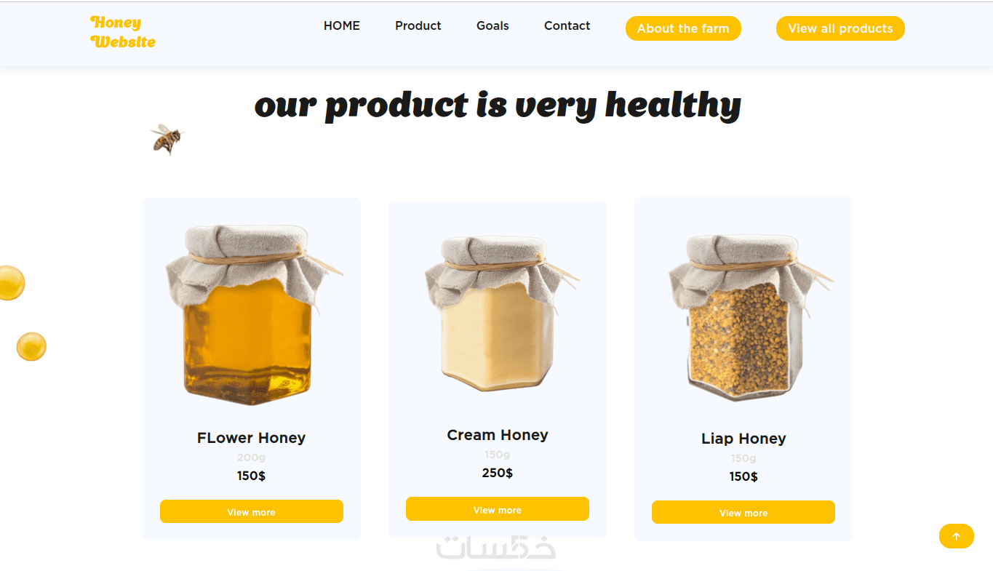Screen dimensions: 993x571
Task: Click the Liap Honey product title
Action: click(x=743, y=439)
